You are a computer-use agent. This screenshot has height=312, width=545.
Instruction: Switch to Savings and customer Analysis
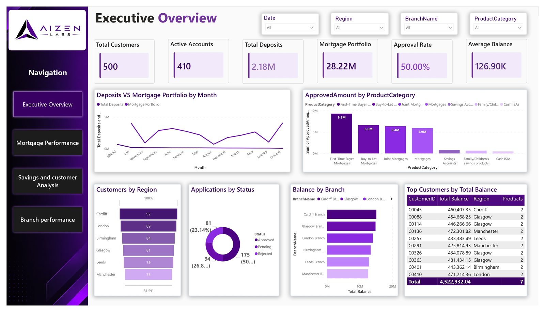pyautogui.click(x=48, y=181)
